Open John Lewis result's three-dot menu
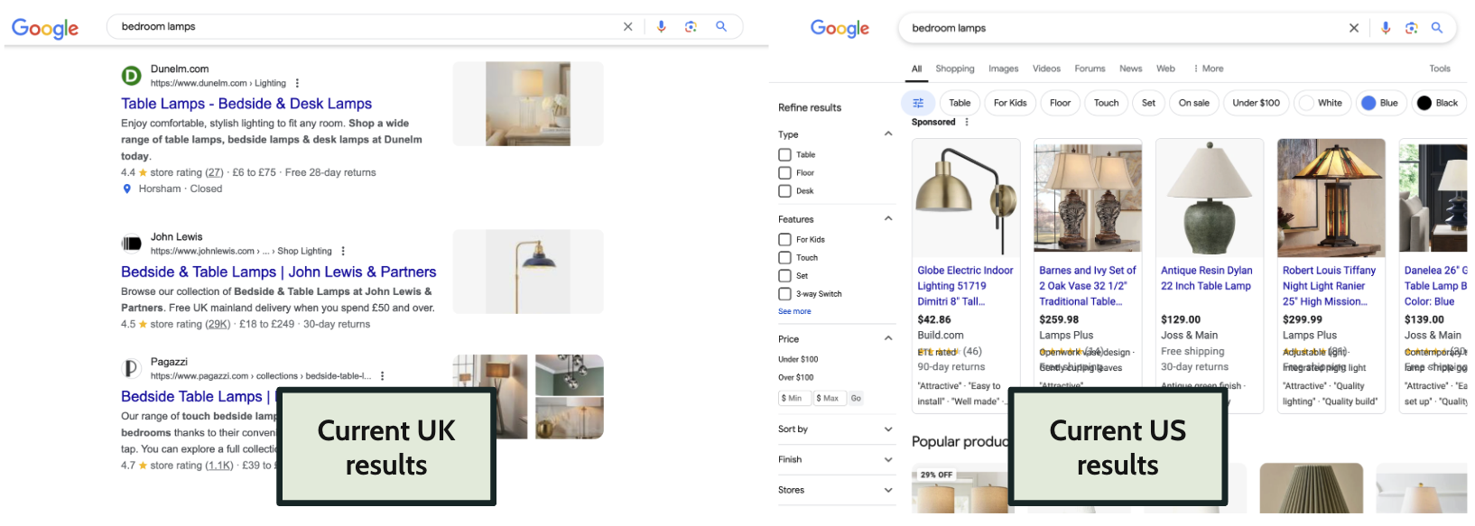1475x526 pixels. click(343, 251)
